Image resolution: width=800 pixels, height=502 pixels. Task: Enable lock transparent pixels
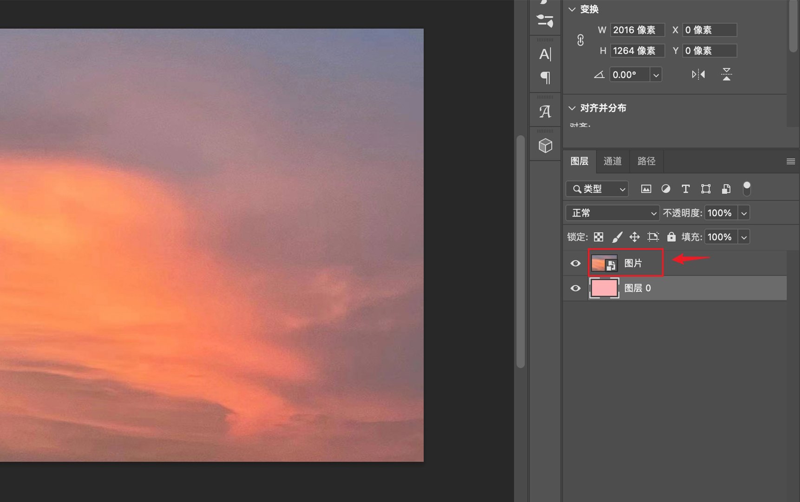598,237
